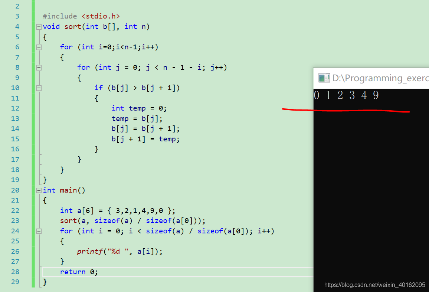Collapse the if block fold at line 10

tap(39, 88)
